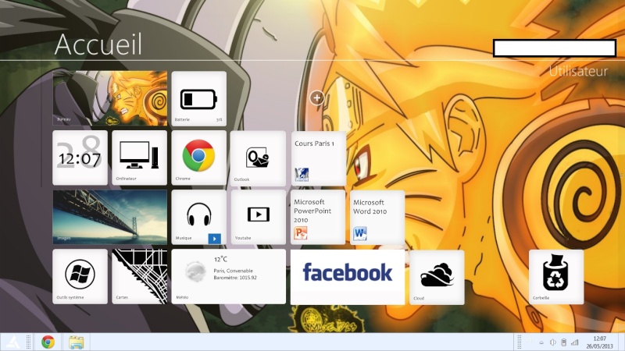Launch Microsoft PowerPoint 2010 tile
The image size is (625, 351).
coord(318,217)
